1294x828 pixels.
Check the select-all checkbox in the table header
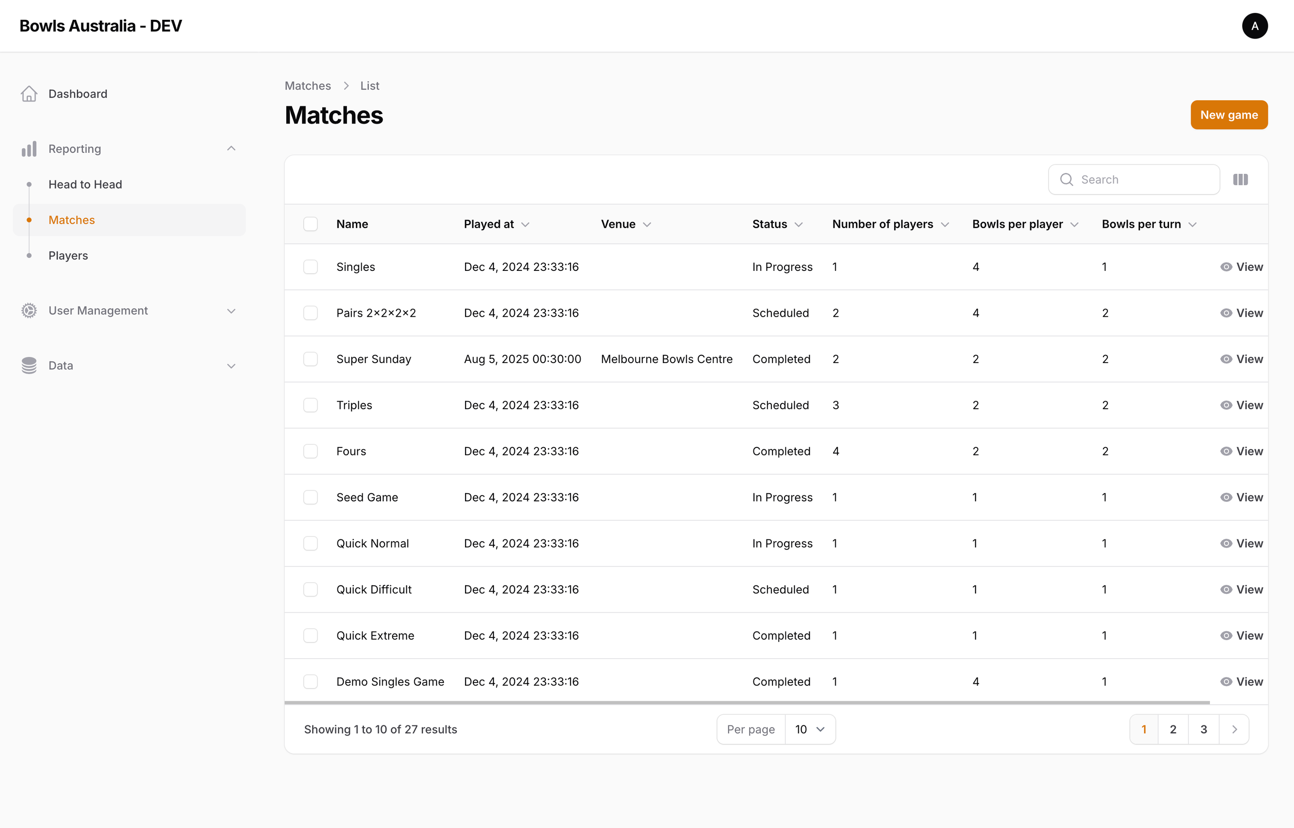point(311,224)
